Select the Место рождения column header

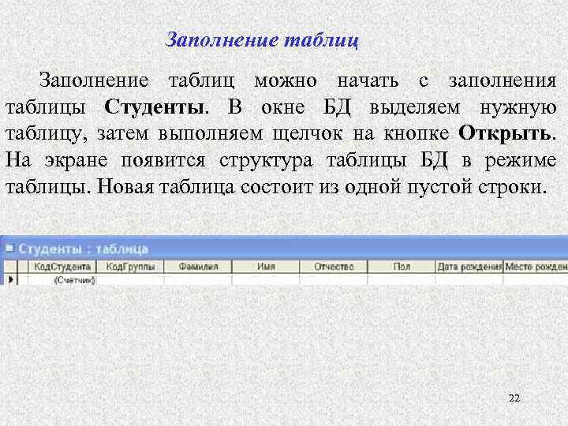point(536,267)
